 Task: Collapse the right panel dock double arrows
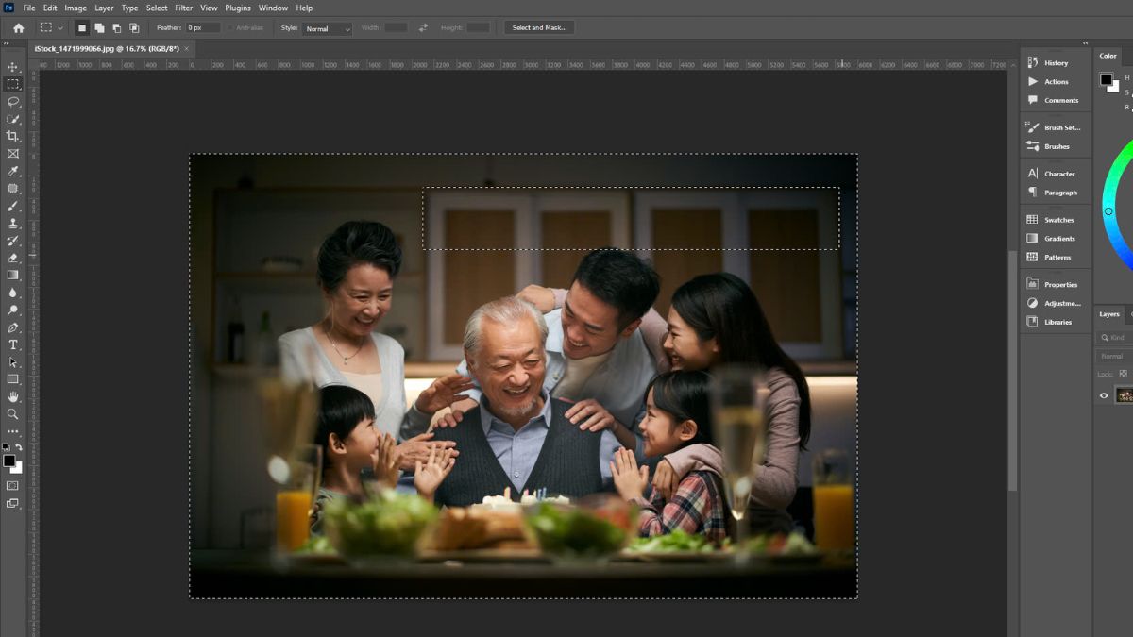1085,43
